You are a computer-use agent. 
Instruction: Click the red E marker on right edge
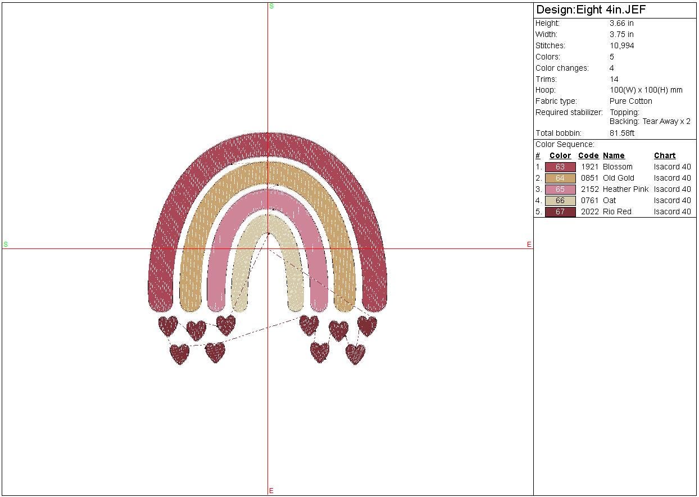pyautogui.click(x=529, y=245)
